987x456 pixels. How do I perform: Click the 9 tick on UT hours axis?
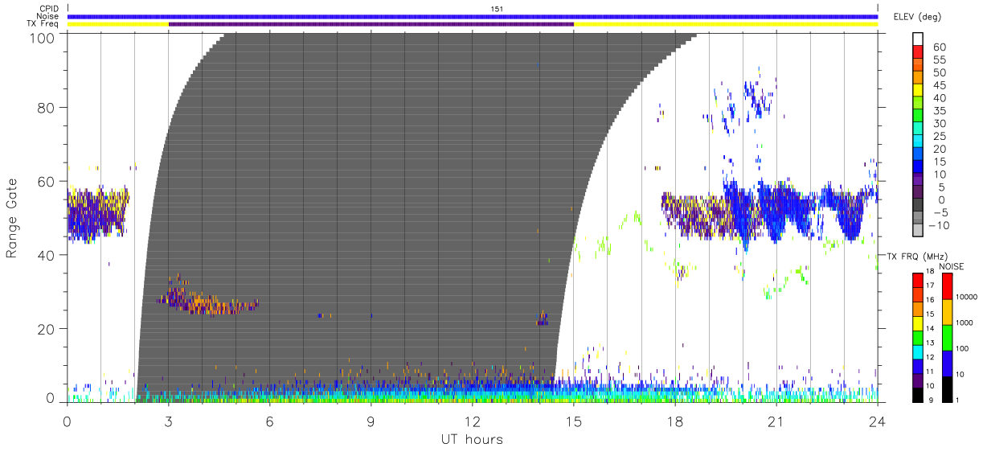point(371,421)
